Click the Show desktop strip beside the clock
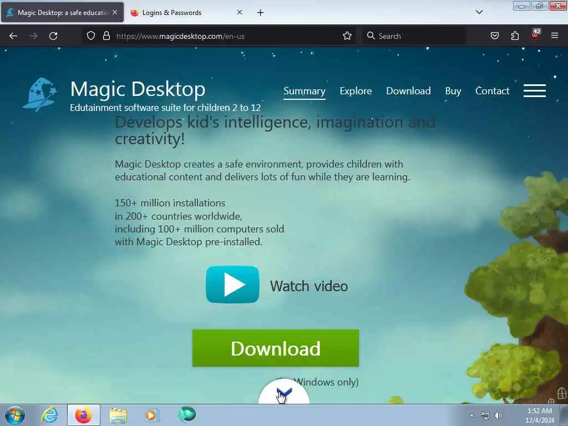Image resolution: width=568 pixels, height=426 pixels. (564, 415)
